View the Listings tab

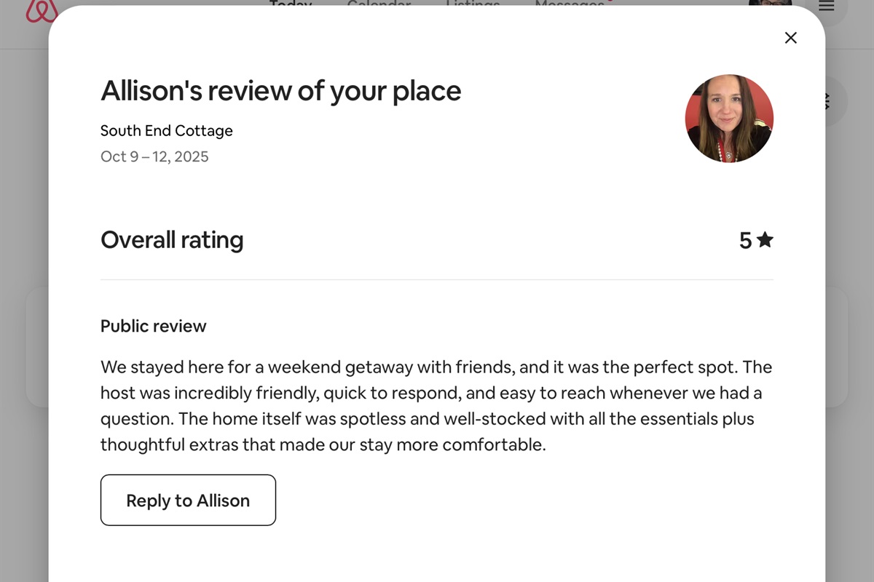click(472, 5)
